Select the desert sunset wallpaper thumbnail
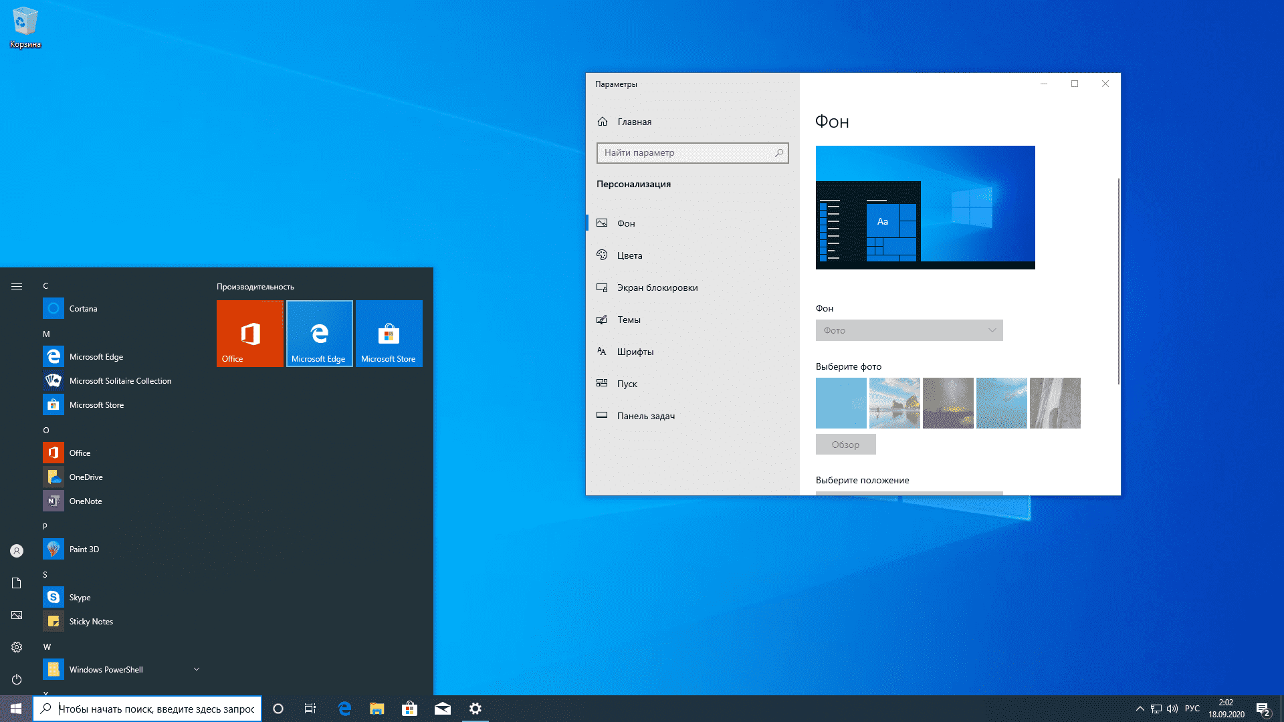Screen dimensions: 1284x722 point(948,402)
